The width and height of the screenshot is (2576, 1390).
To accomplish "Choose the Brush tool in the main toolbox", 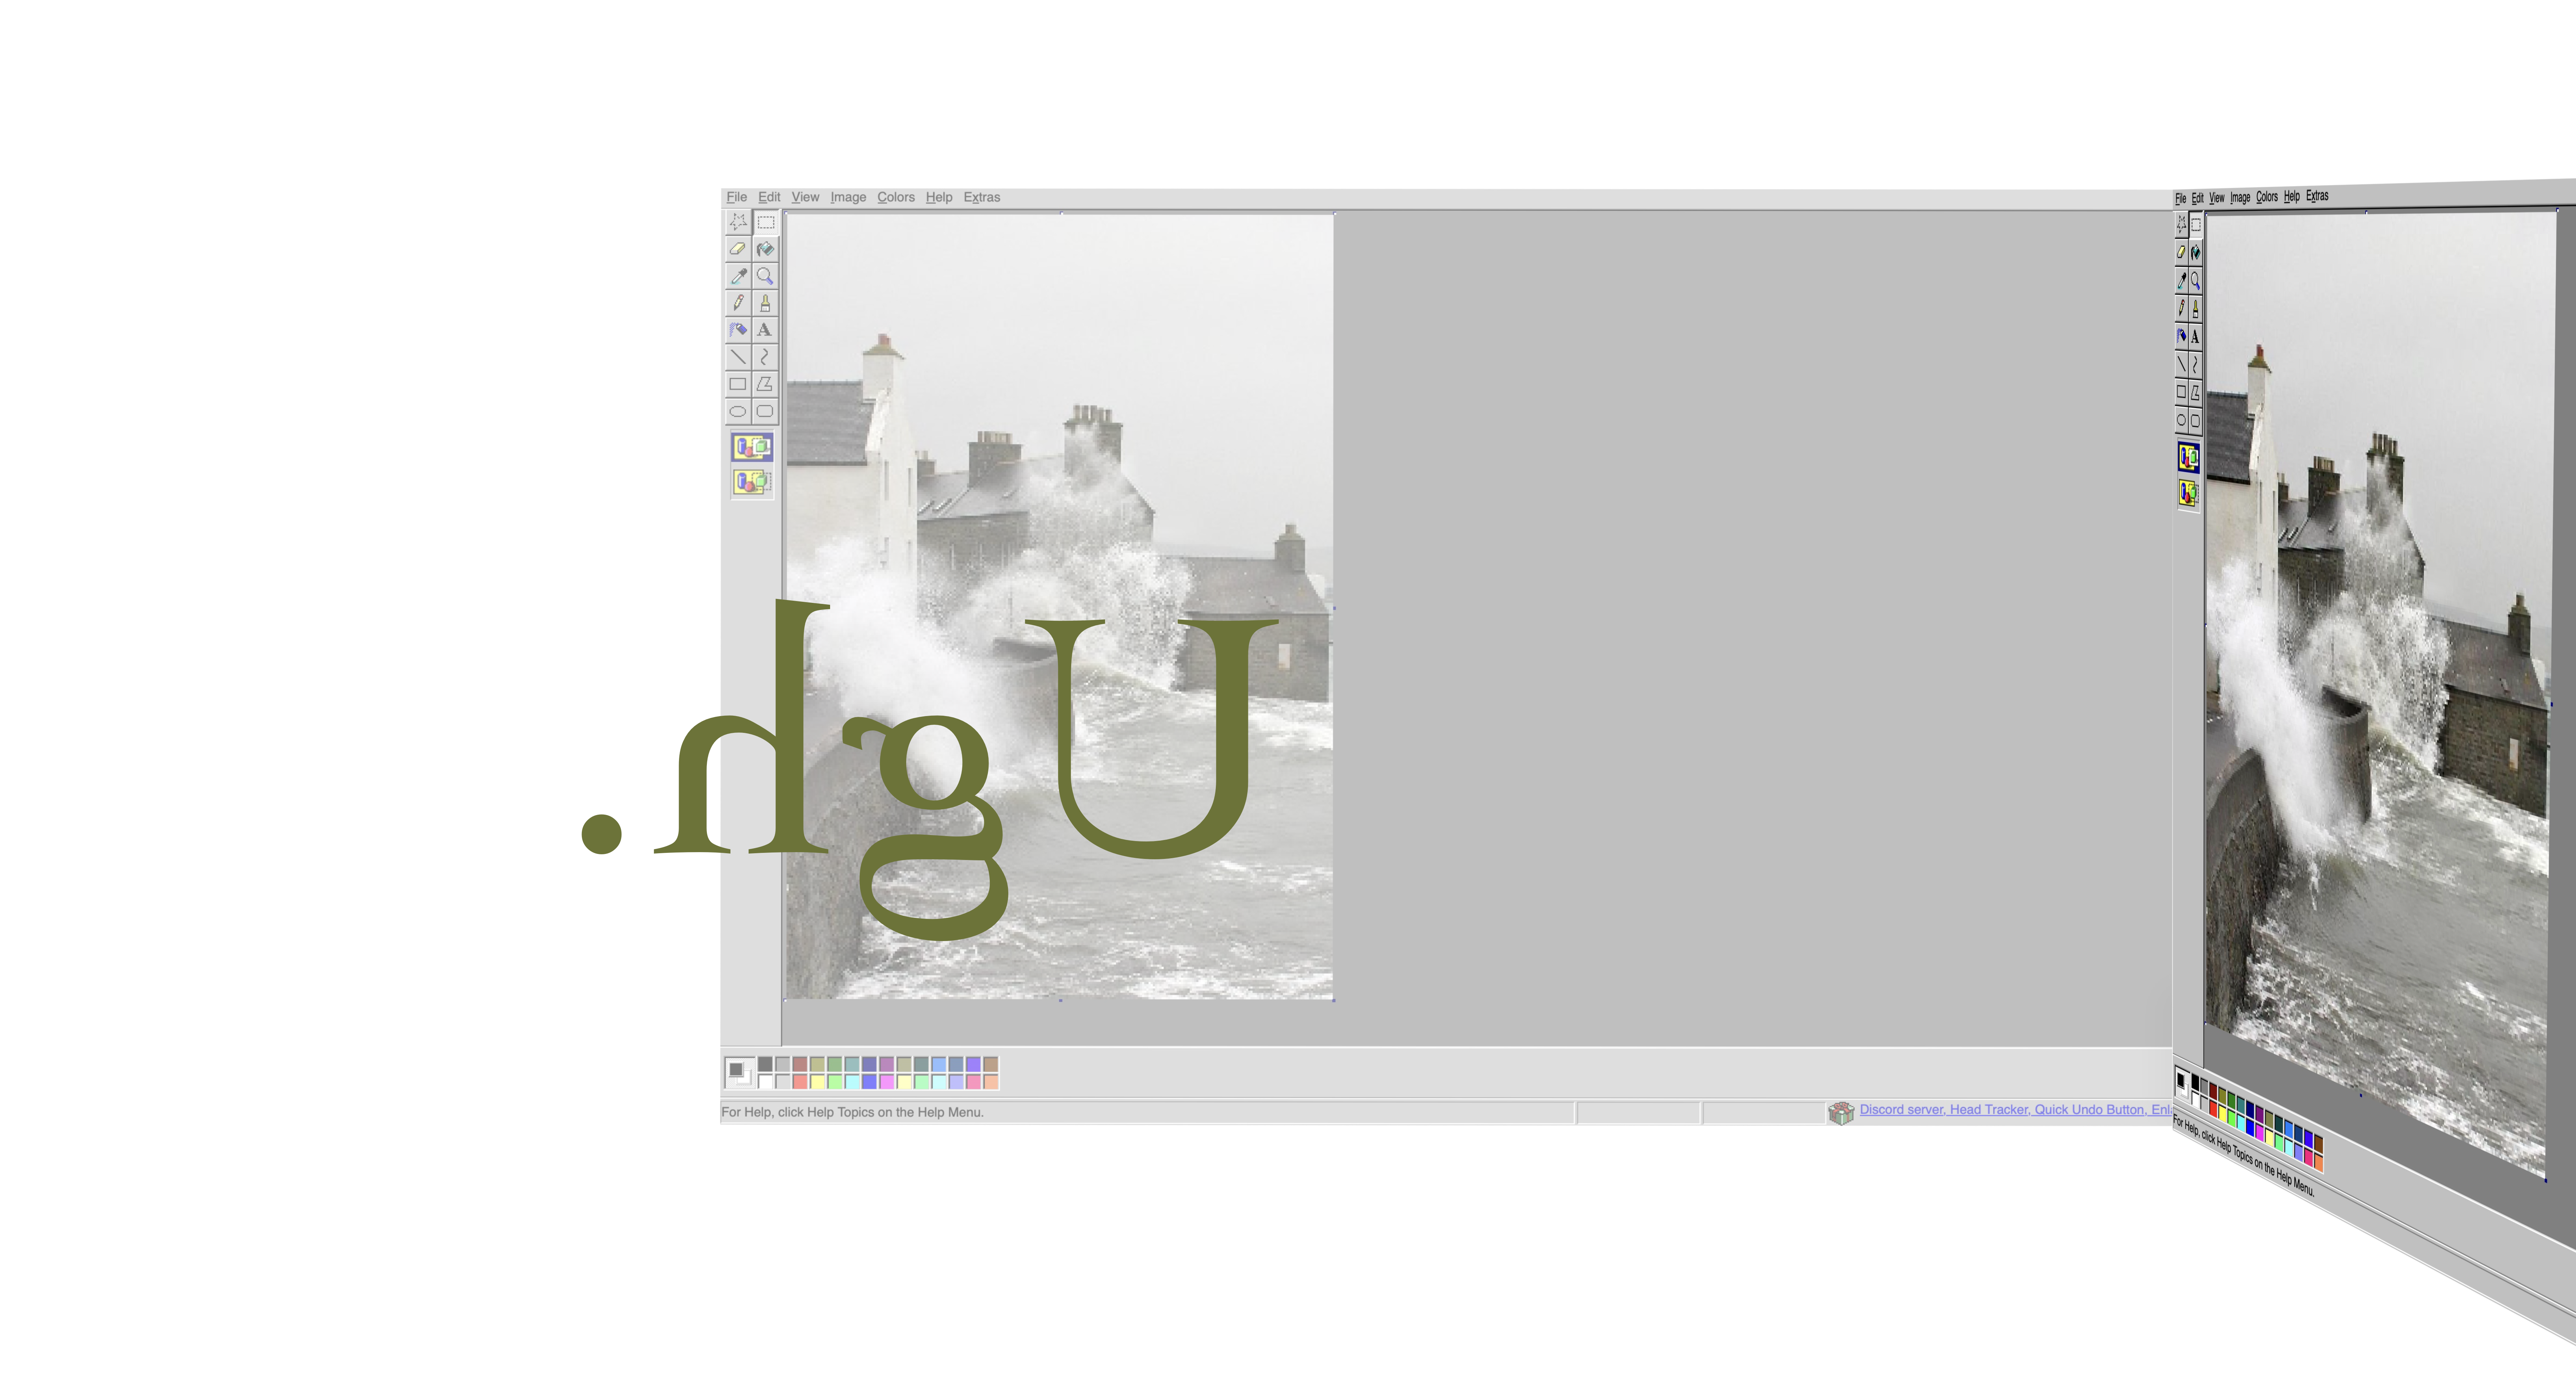I will point(765,303).
